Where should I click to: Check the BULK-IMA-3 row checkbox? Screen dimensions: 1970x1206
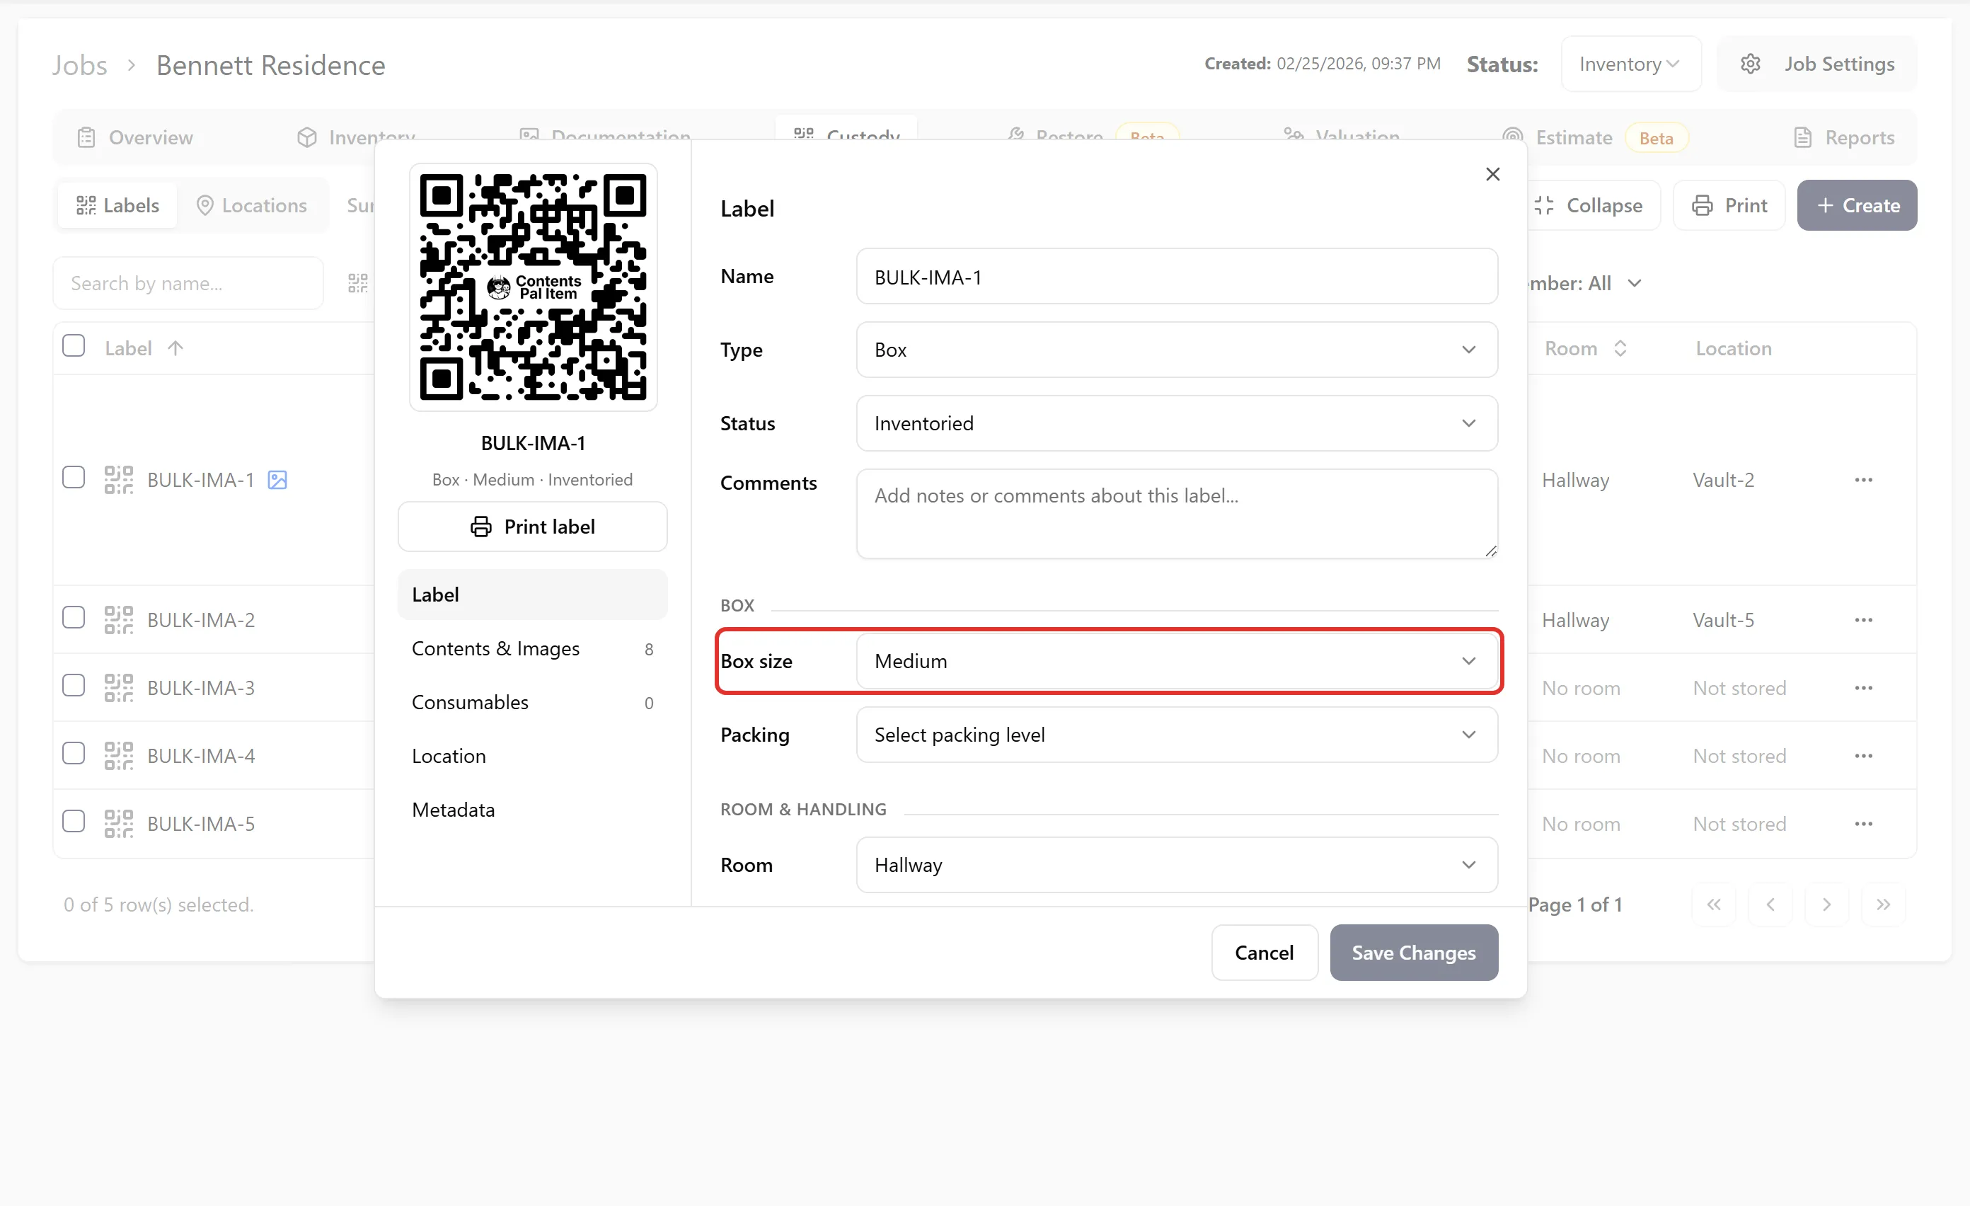tap(74, 685)
